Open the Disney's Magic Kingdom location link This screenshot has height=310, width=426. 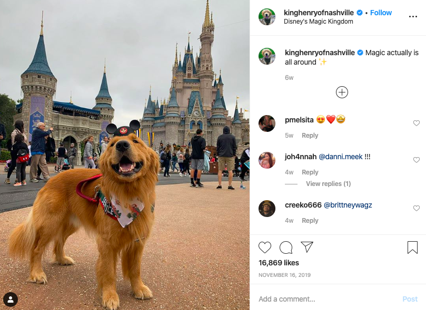319,22
